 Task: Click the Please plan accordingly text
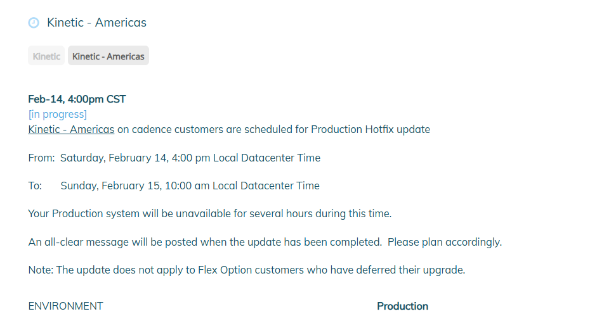(x=445, y=242)
